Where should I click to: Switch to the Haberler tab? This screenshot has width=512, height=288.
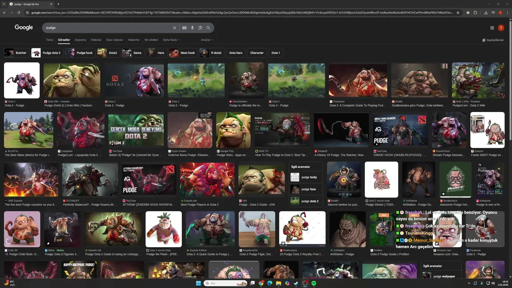click(134, 40)
